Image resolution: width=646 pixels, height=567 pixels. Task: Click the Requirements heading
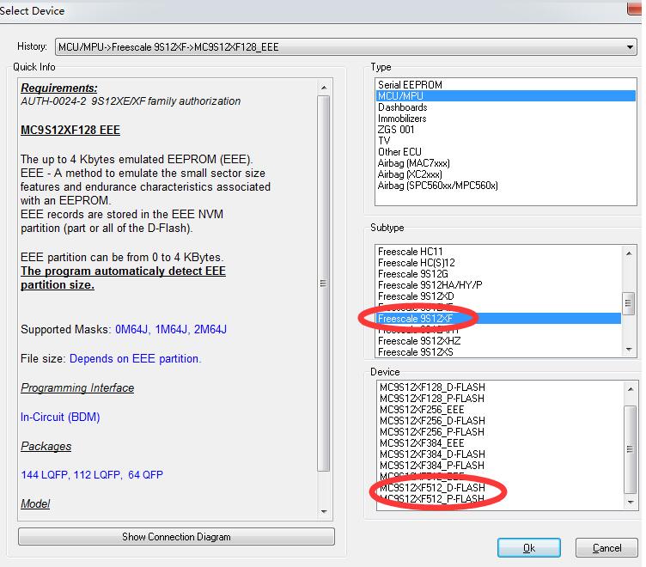[59, 88]
